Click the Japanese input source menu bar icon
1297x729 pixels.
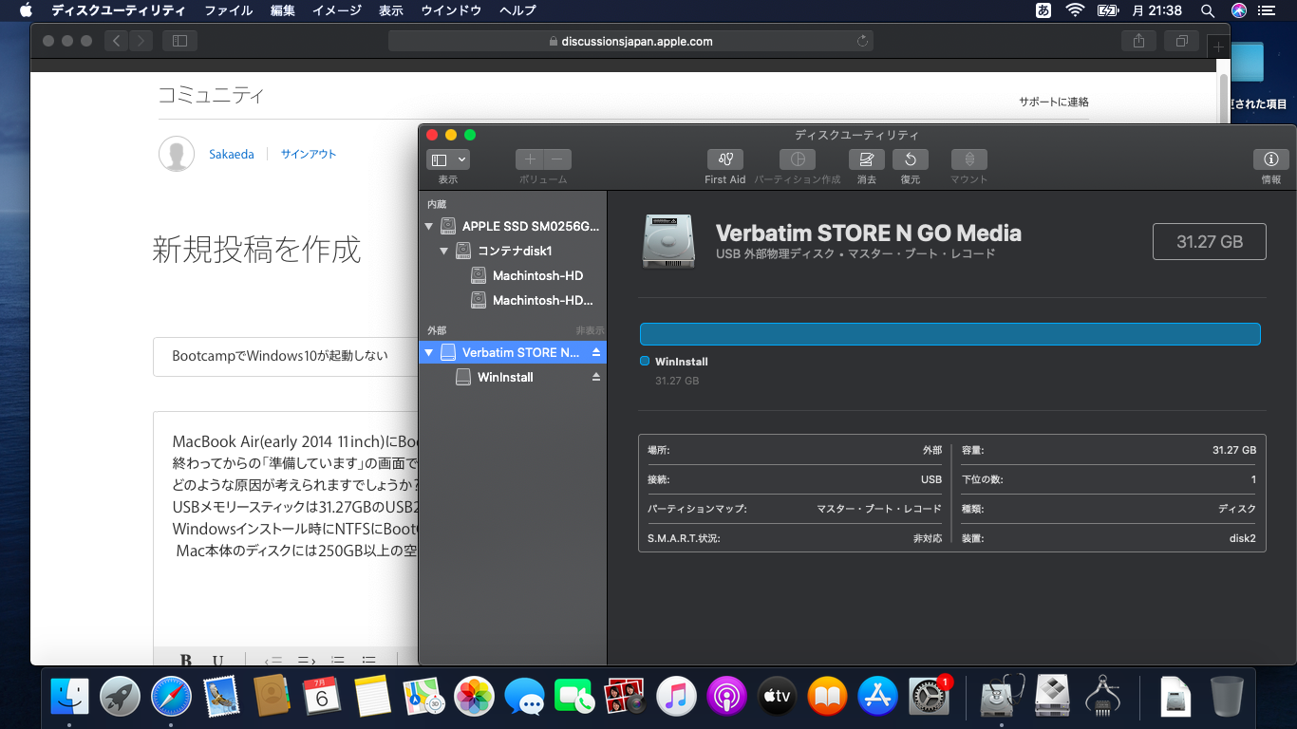tap(1043, 10)
